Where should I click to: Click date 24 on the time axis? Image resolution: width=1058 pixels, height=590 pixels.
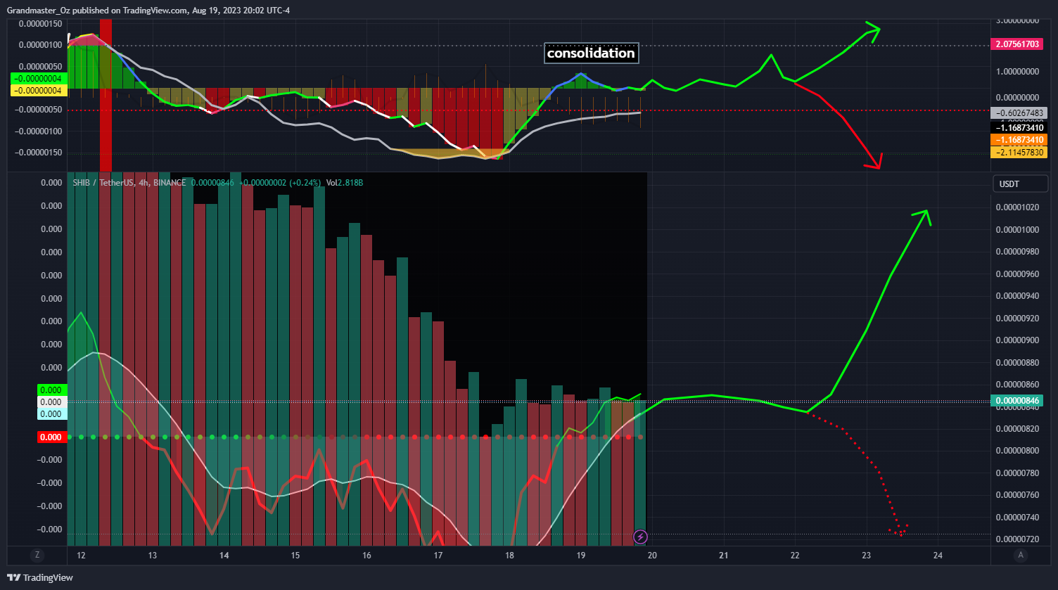[938, 556]
